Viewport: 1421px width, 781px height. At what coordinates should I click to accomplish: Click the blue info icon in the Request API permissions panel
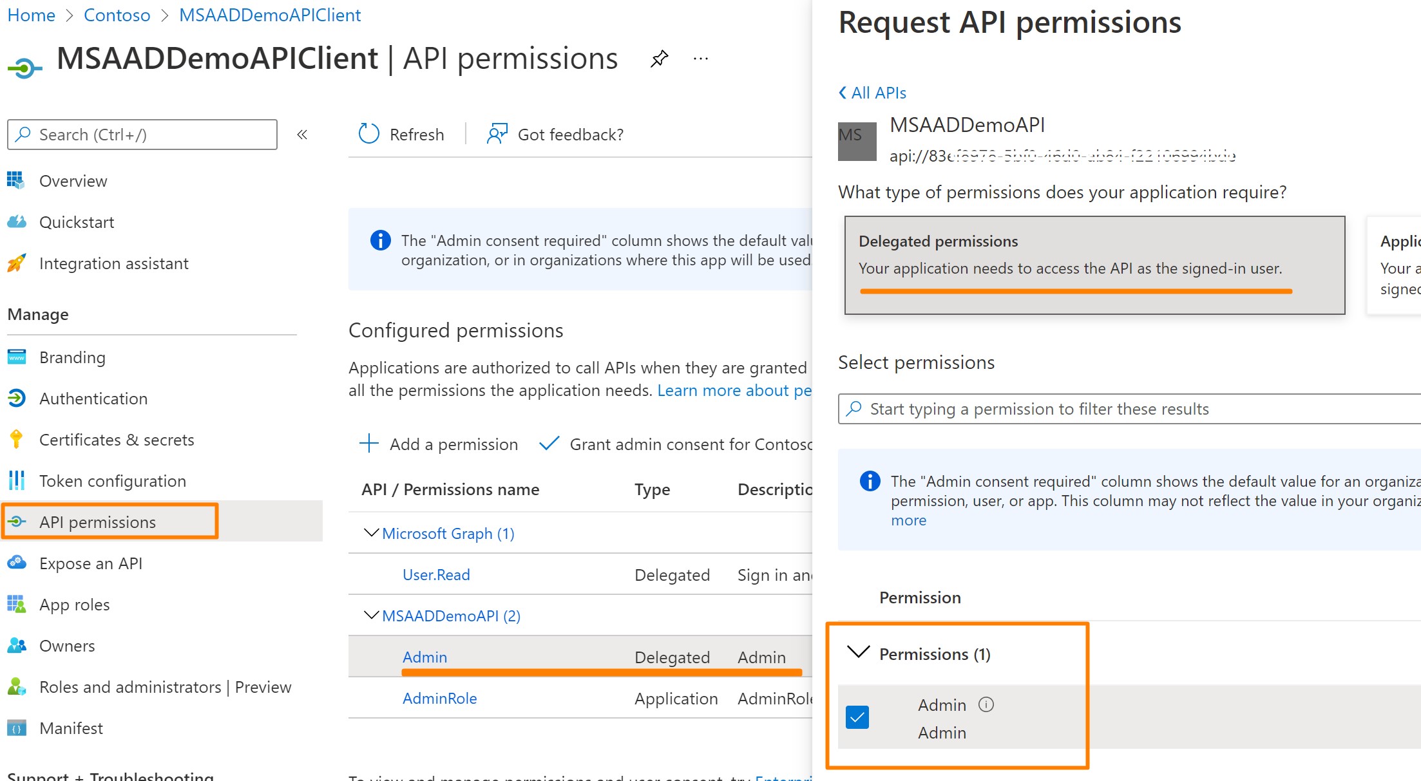(870, 481)
